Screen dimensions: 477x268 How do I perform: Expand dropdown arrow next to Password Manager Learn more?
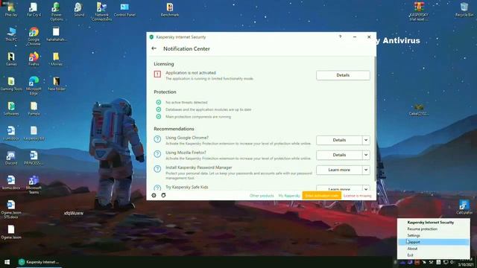366,170
